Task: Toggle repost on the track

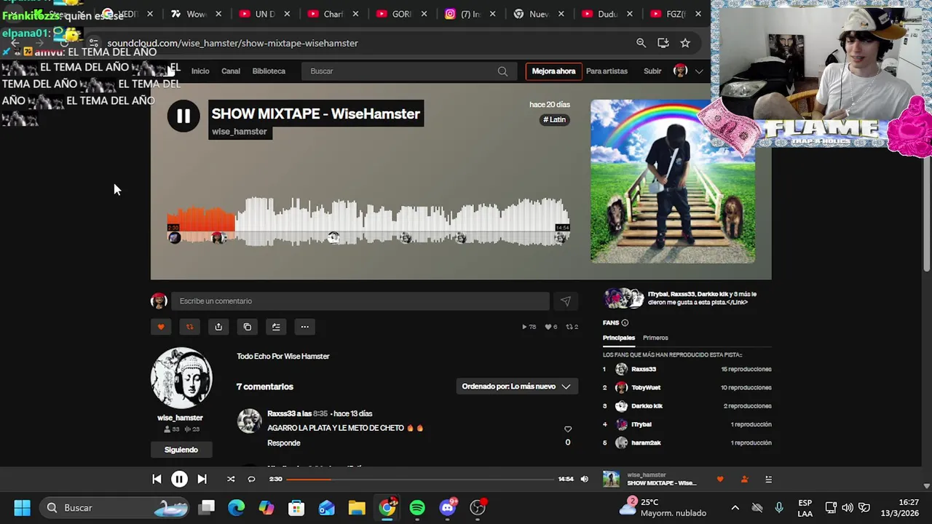Action: tap(189, 327)
